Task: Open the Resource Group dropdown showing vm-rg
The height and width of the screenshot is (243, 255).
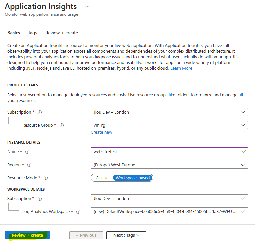Action: pos(169,125)
